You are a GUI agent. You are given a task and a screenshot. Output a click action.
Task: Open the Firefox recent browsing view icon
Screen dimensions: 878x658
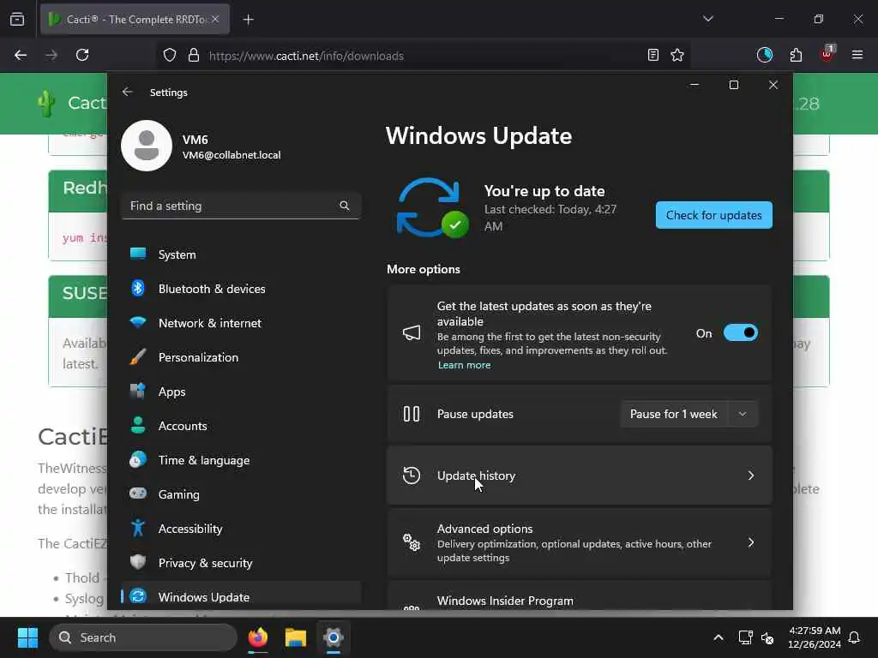[x=17, y=19]
